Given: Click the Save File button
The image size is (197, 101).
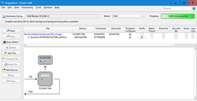Looking at the screenshot, I should tap(11, 64).
